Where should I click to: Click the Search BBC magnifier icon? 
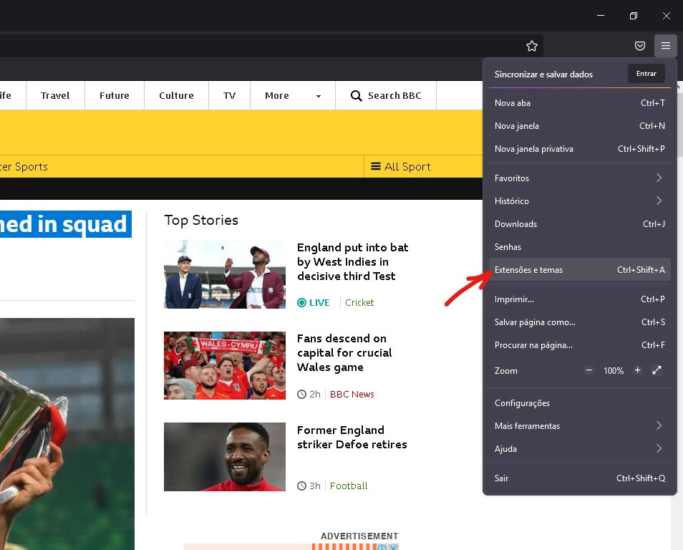356,95
